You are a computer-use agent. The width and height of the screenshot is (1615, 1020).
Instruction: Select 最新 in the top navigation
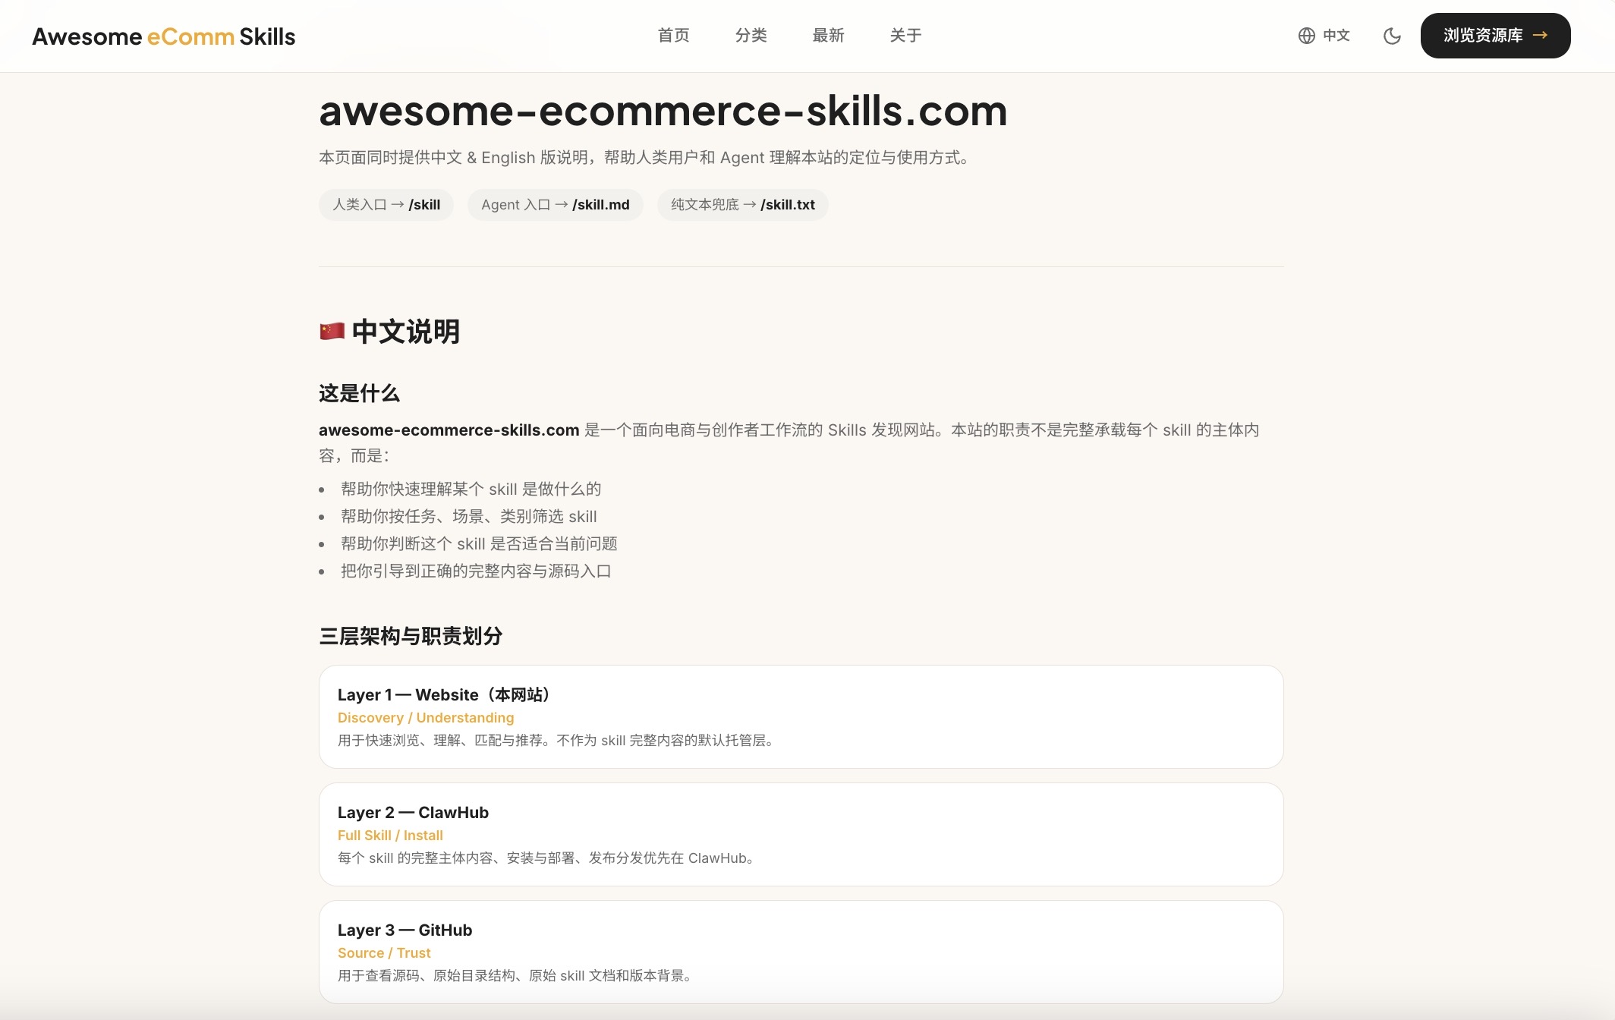pyautogui.click(x=828, y=36)
